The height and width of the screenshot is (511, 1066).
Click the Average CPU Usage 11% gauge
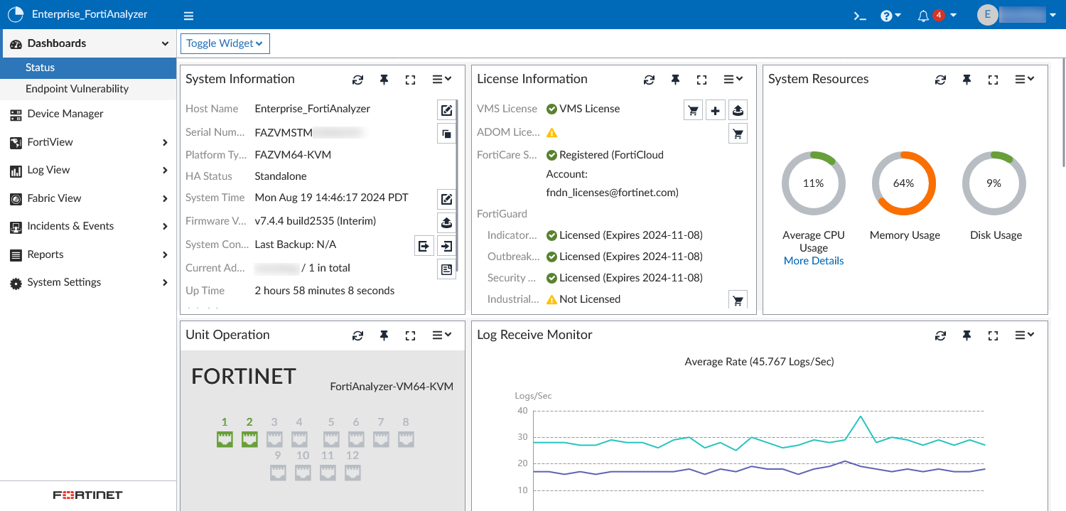814,183
